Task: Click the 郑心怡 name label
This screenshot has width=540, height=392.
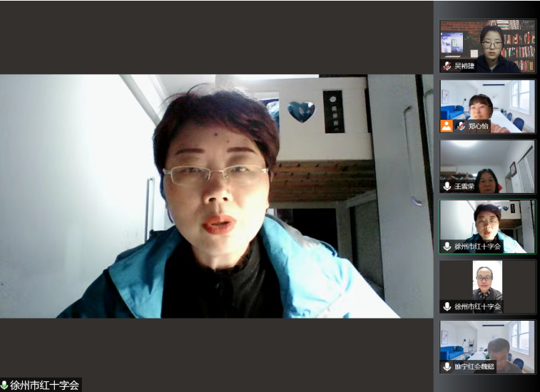Action: coord(479,126)
